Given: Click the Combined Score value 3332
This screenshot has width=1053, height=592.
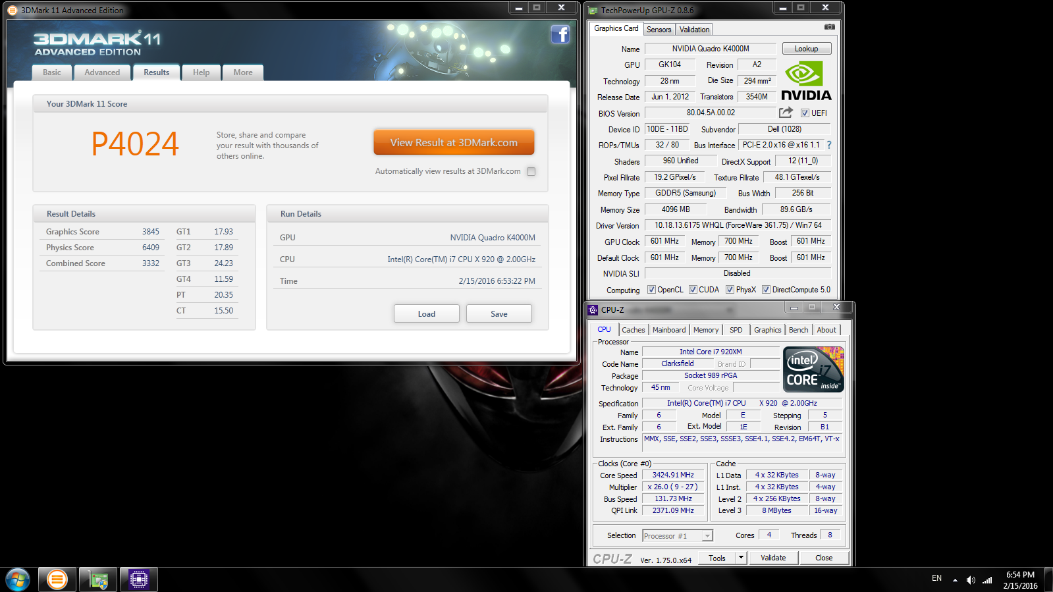Looking at the screenshot, I should click(x=151, y=263).
